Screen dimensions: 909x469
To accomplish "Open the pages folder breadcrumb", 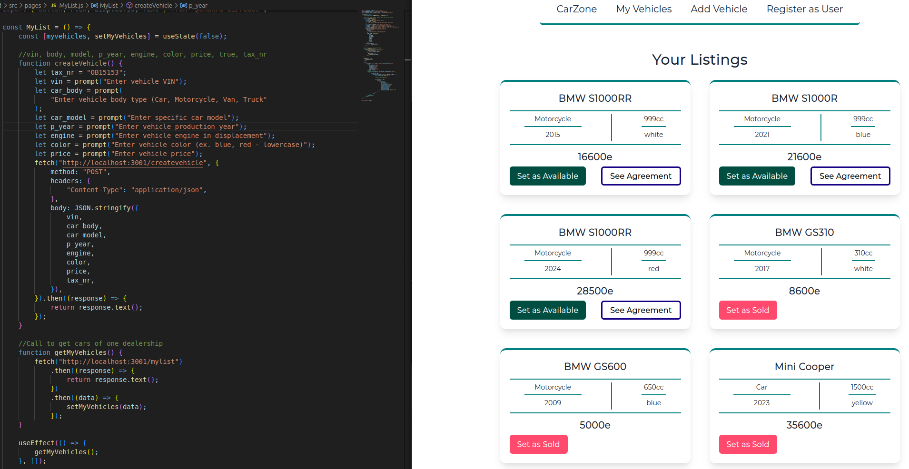I will [x=32, y=6].
